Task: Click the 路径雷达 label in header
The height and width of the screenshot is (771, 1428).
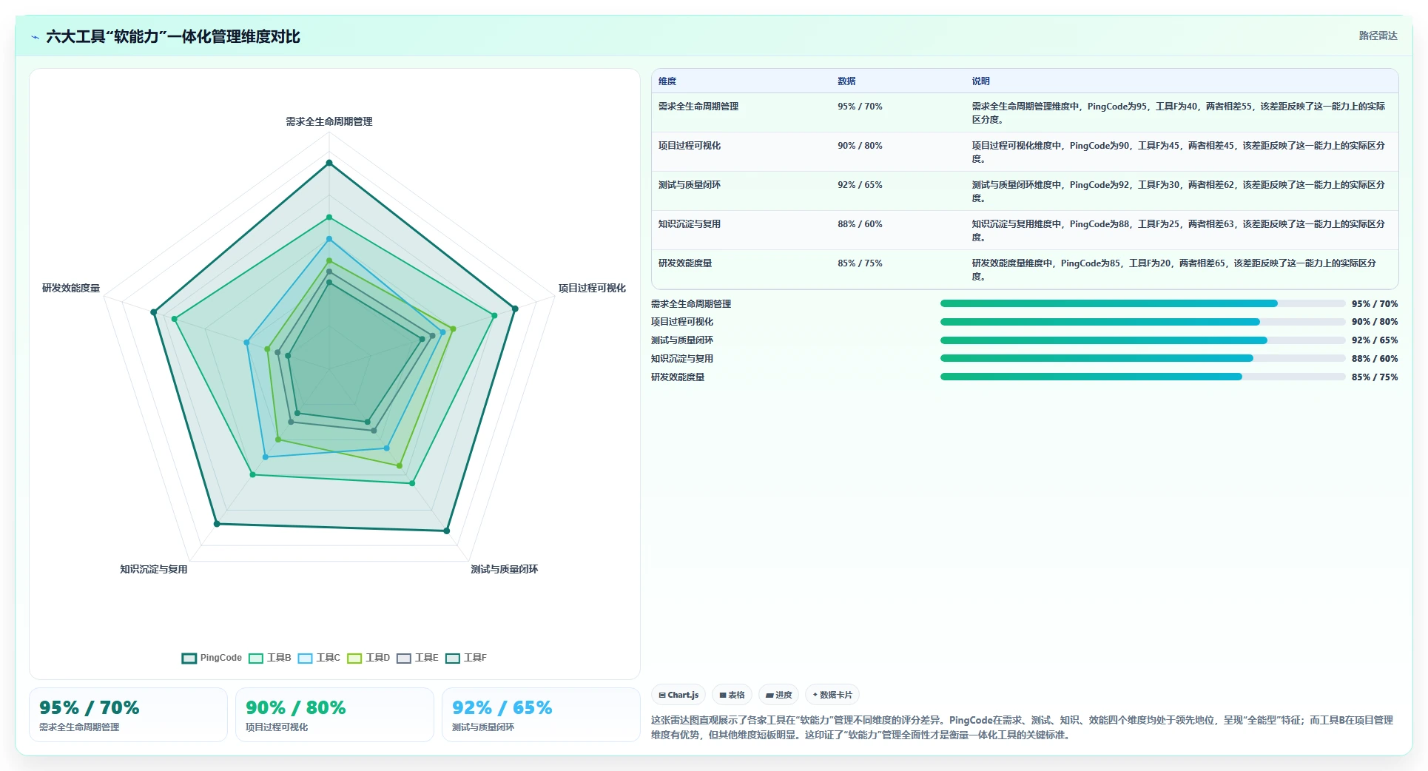Action: 1378,36
